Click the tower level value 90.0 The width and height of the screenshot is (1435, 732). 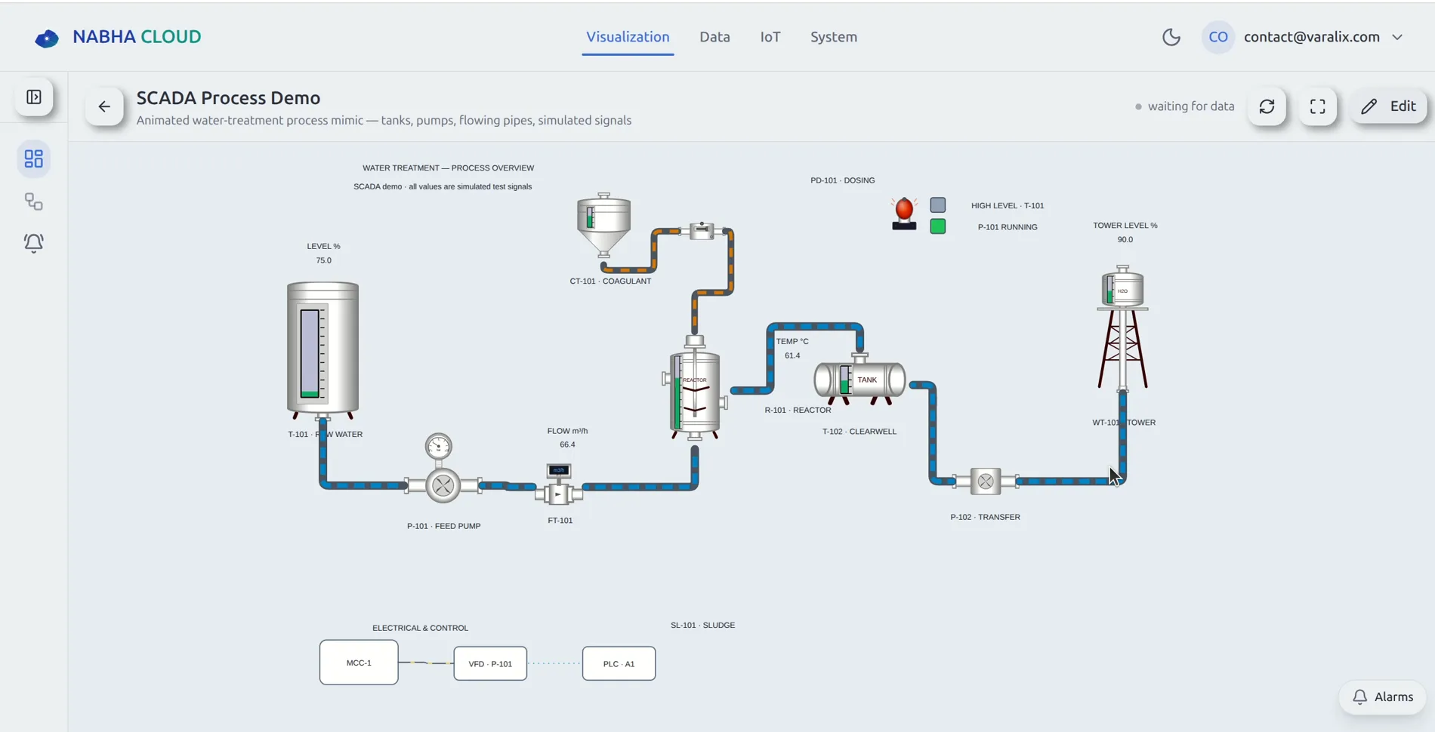1125,240
